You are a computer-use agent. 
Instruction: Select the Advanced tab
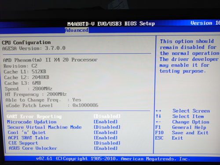pos(77,30)
